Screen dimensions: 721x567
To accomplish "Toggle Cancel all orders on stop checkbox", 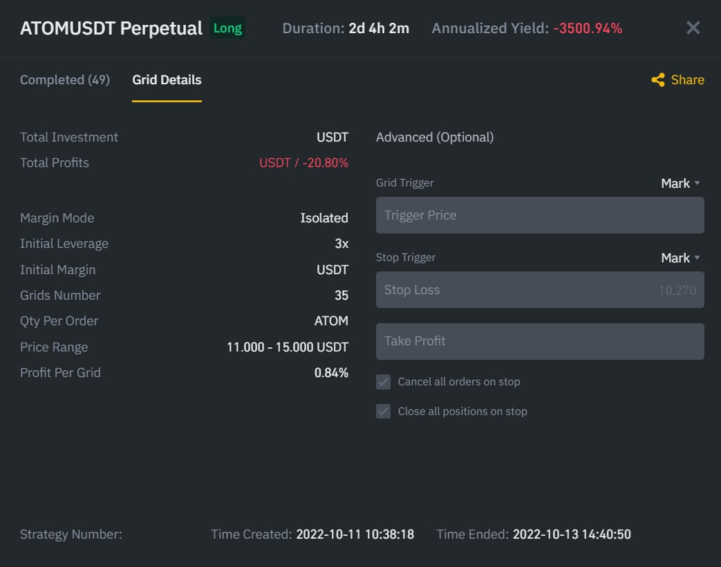I will pos(384,382).
